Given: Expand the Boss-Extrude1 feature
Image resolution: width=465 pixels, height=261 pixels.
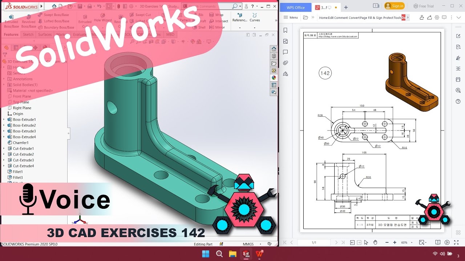Looking at the screenshot, I should [4, 120].
